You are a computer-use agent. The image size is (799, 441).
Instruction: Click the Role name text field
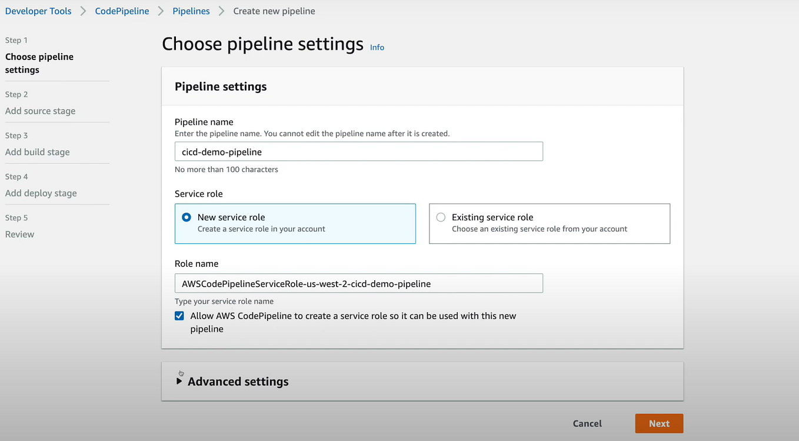358,283
